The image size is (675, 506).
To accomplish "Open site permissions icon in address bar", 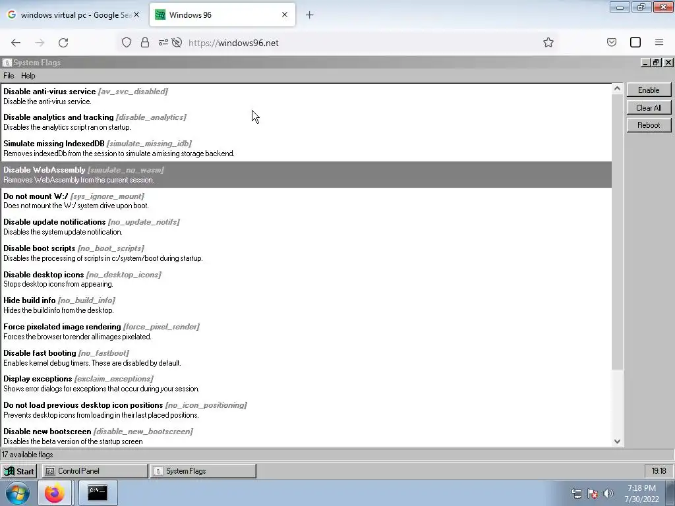I will [x=163, y=42].
